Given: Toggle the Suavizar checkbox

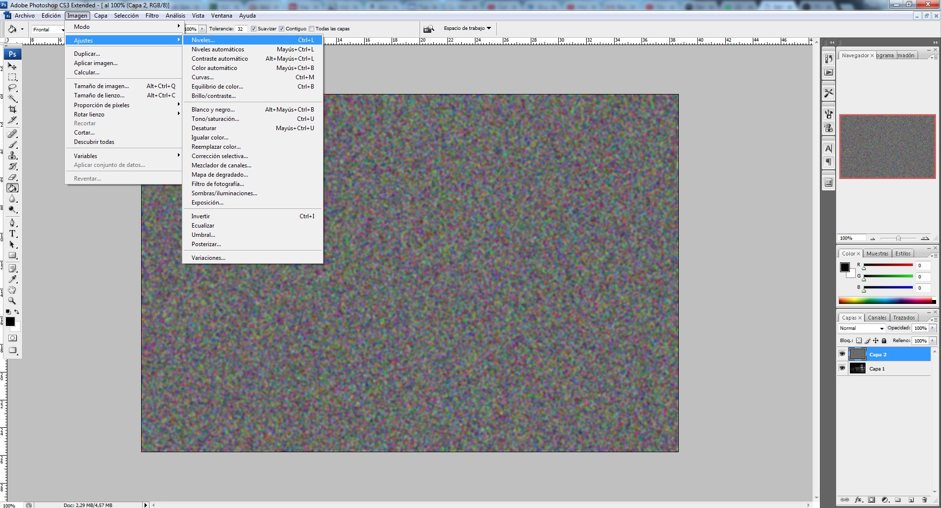Looking at the screenshot, I should (x=253, y=29).
